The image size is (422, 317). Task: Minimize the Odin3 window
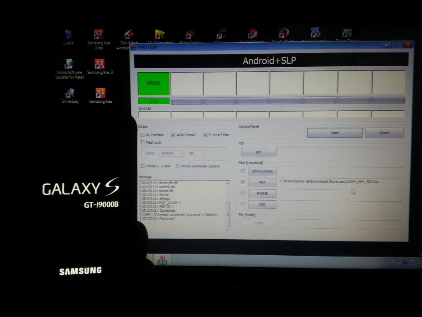tap(386, 45)
